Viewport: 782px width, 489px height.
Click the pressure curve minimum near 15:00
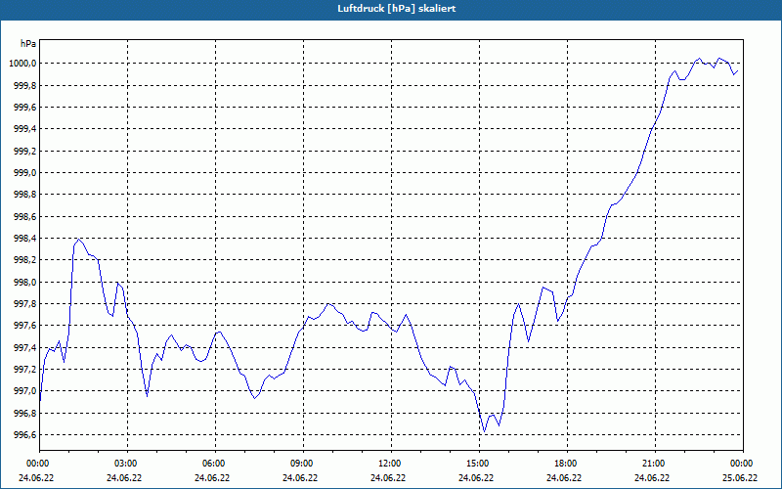(x=484, y=431)
